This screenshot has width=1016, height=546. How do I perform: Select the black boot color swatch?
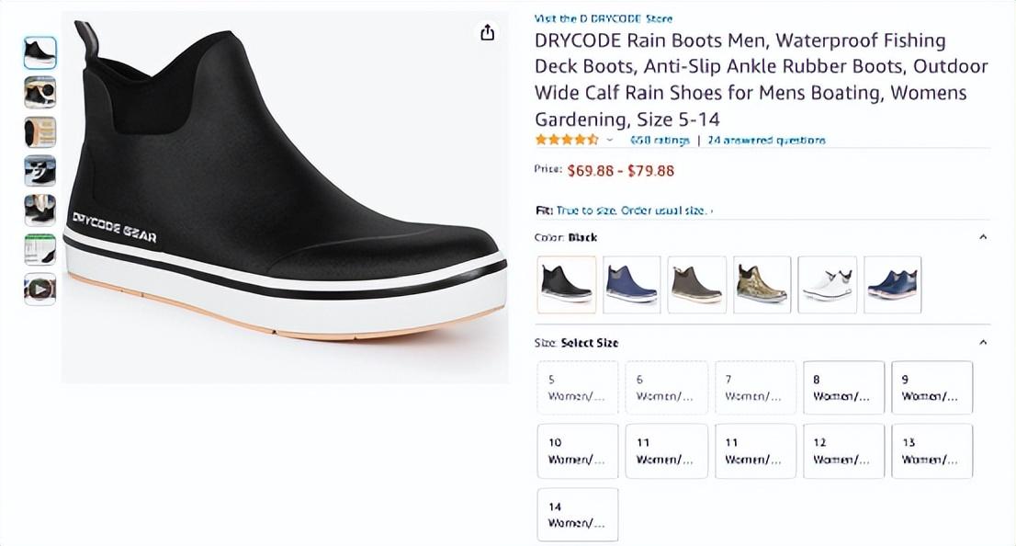tap(566, 285)
